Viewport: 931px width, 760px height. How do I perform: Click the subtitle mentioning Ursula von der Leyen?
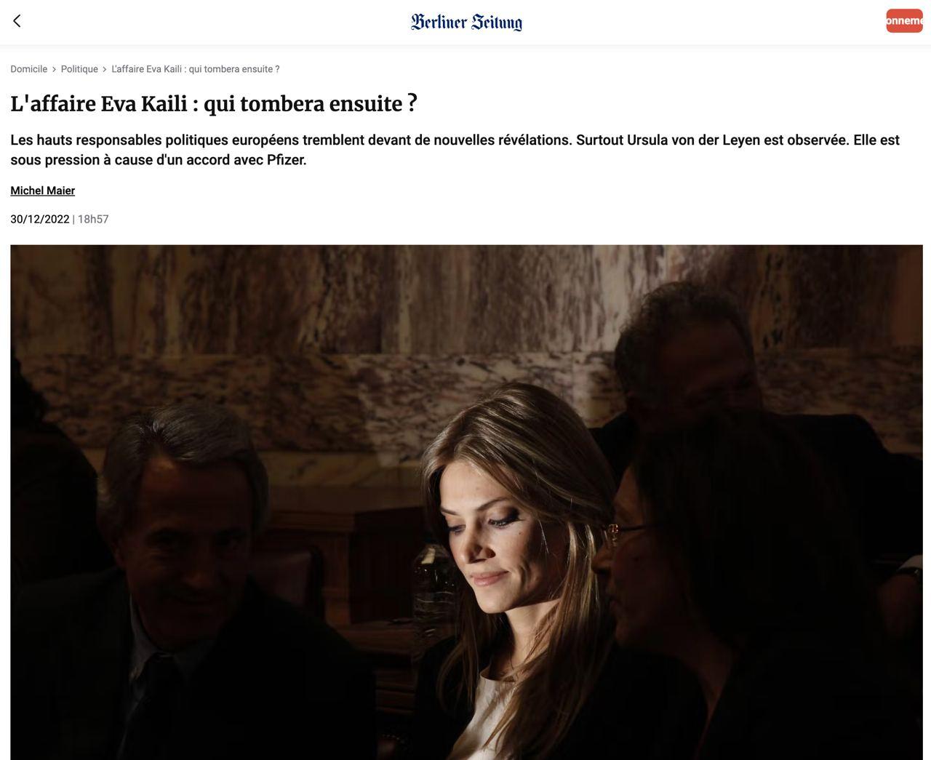[455, 150]
